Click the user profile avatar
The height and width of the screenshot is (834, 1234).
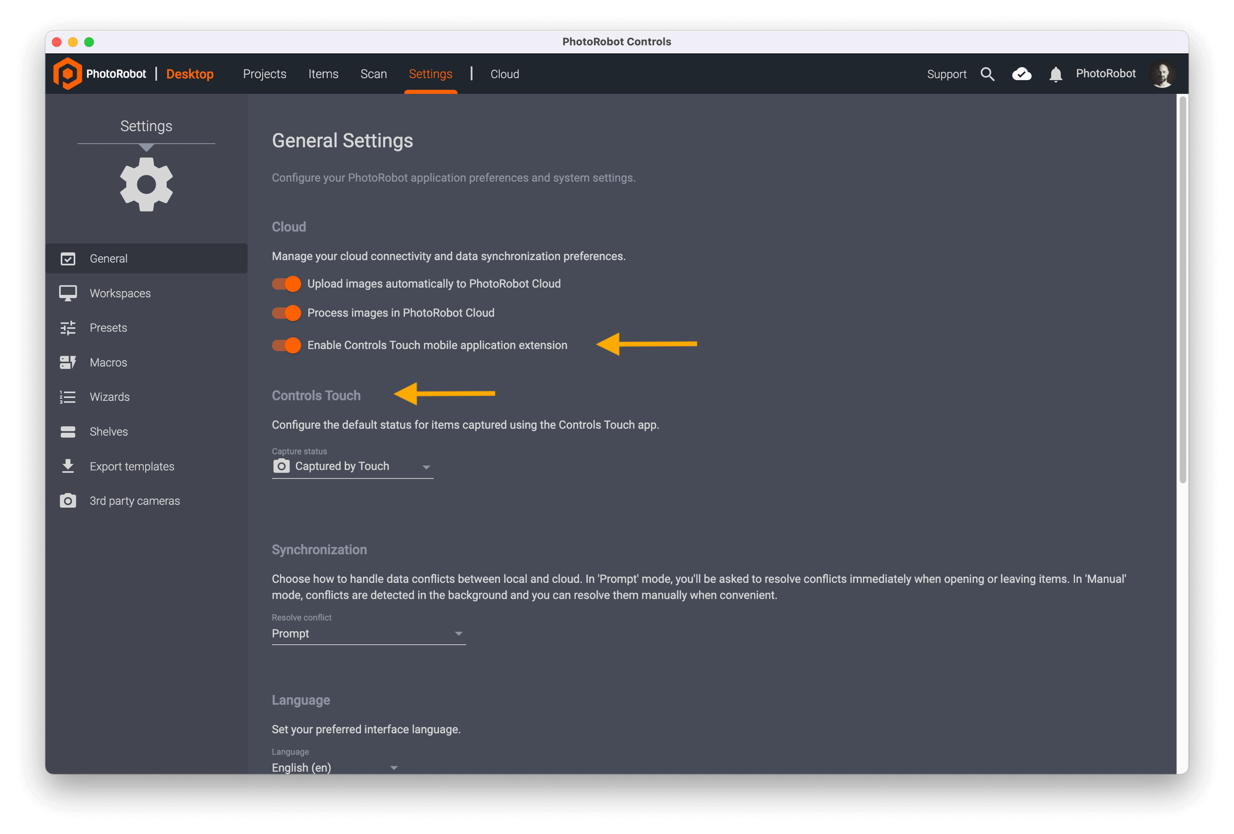coord(1161,74)
